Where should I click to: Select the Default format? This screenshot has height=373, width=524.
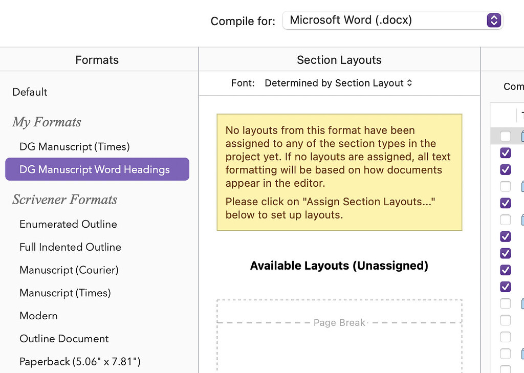pyautogui.click(x=30, y=92)
